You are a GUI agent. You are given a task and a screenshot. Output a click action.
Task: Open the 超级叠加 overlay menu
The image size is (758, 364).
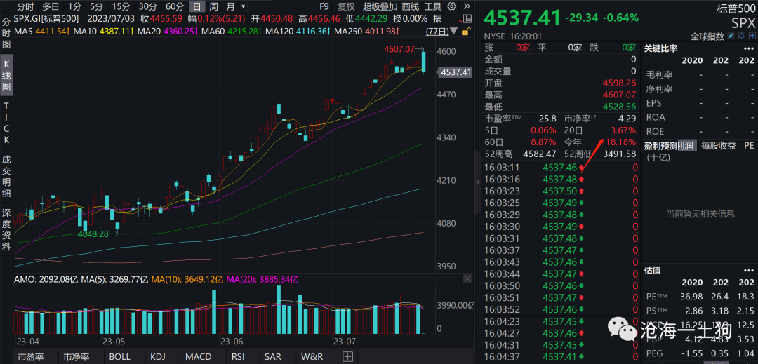[x=380, y=7]
